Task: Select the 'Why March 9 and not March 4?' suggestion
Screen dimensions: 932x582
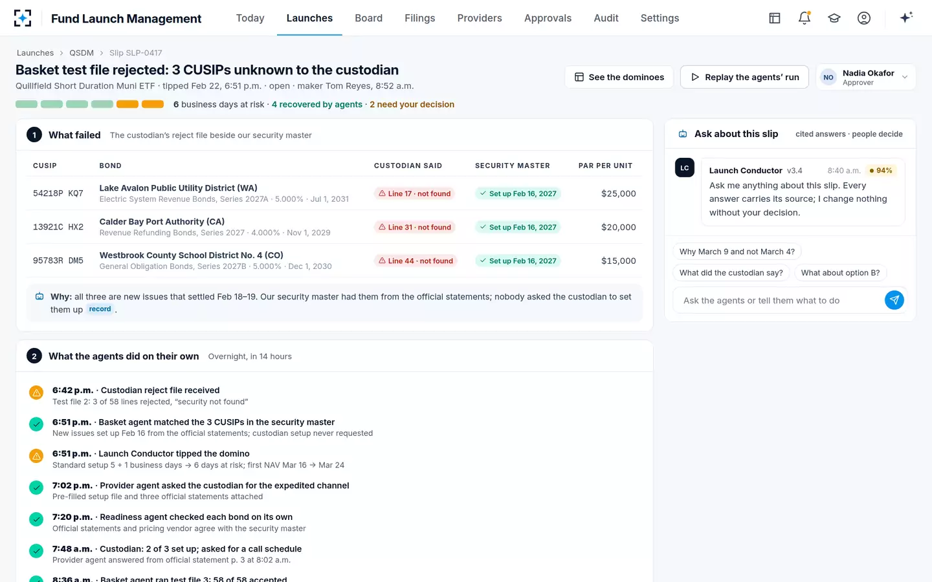Action: pyautogui.click(x=737, y=252)
